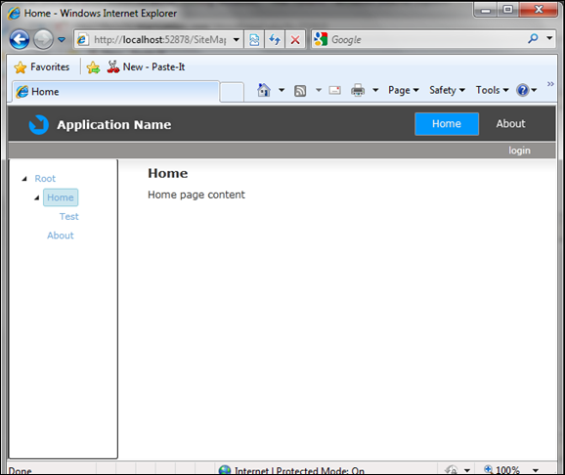Click the Print toolbar icon
Screen dimensions: 565x475
(x=358, y=90)
